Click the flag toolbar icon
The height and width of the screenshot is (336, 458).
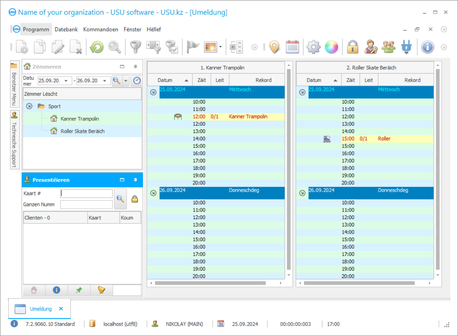[x=193, y=47]
